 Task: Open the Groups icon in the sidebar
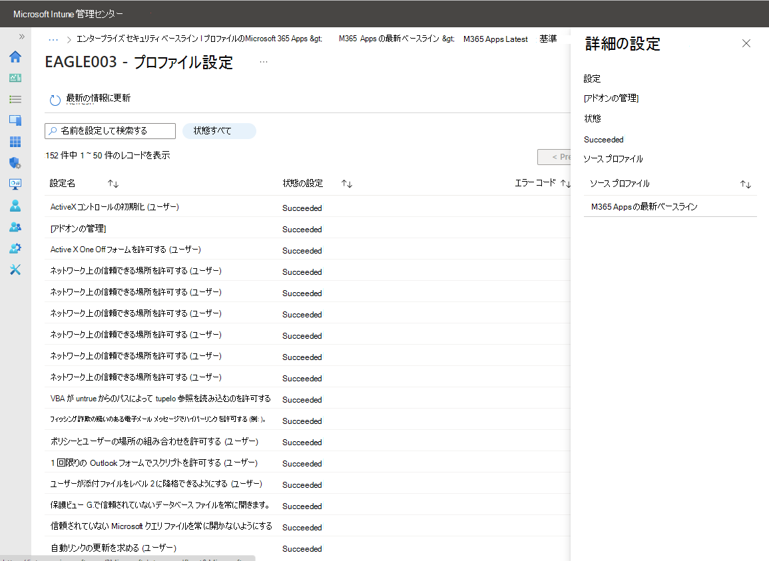click(15, 227)
